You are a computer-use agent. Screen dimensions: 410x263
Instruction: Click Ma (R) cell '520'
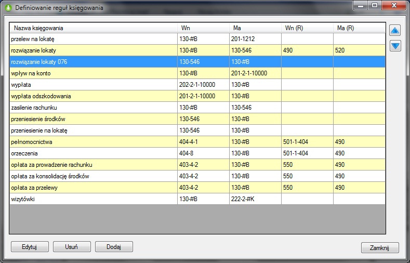(359, 50)
